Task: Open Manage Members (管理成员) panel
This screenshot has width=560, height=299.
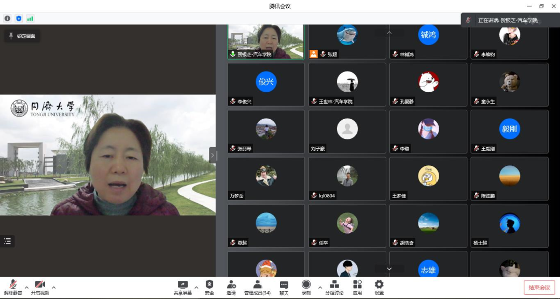Action: tap(257, 287)
